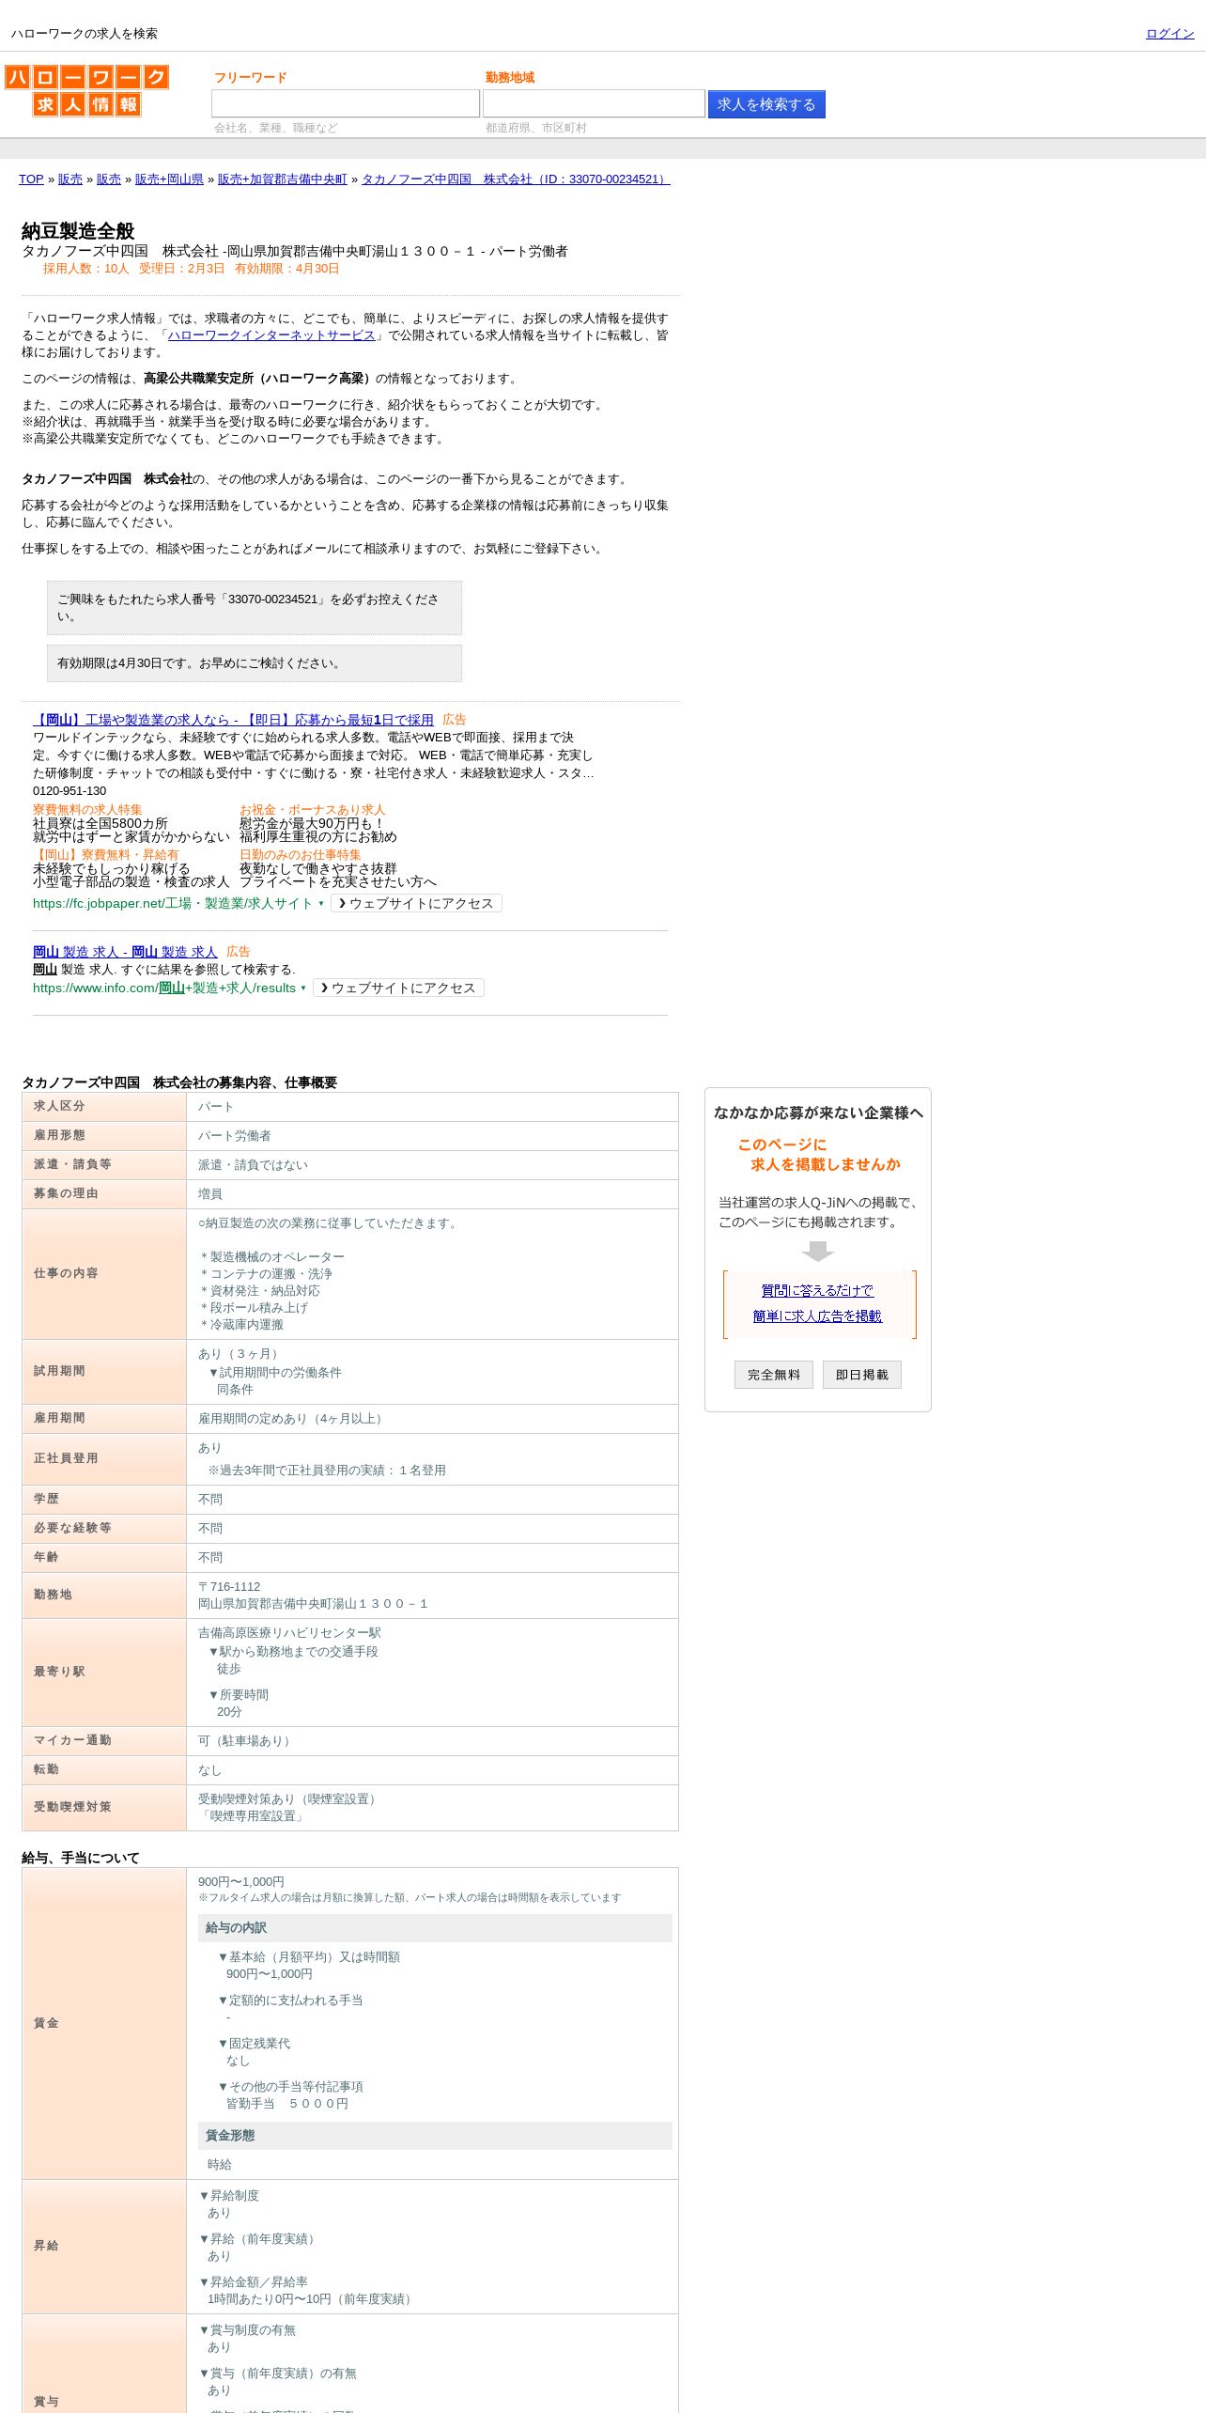The width and height of the screenshot is (1206, 2413).
Task: Click the 求人区分 row label
Action: point(59,1106)
